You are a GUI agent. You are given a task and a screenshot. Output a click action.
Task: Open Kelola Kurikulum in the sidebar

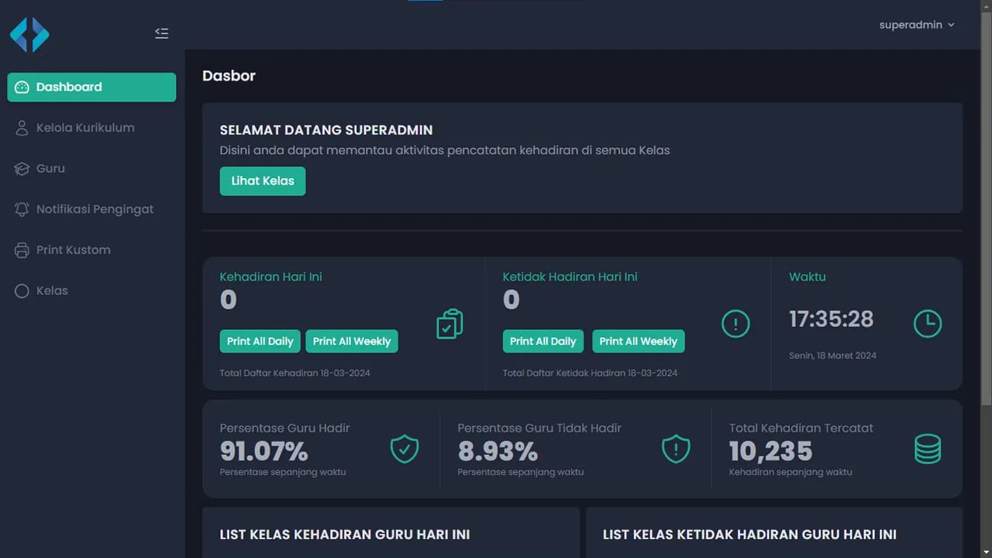point(85,128)
